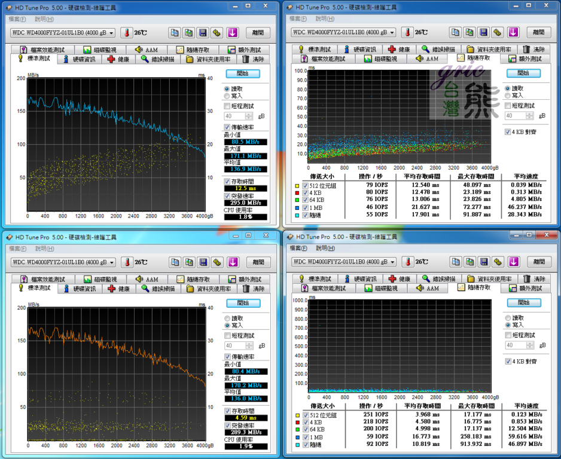Open the 錯誤掃描 magnifier tab in bottom-left window
Image resolution: width=561 pixels, height=459 pixels.
pyautogui.click(x=158, y=289)
